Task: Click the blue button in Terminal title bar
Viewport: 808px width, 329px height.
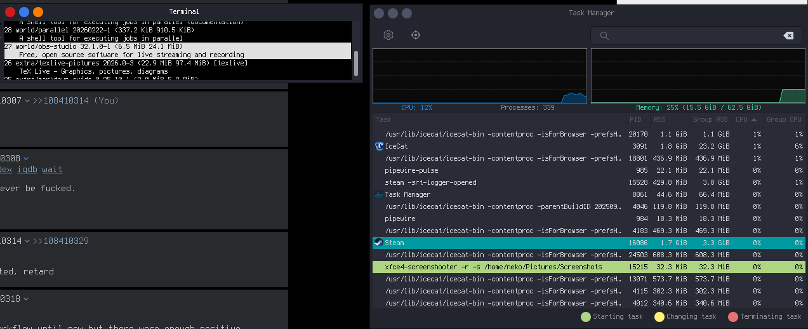Action: click(x=24, y=11)
